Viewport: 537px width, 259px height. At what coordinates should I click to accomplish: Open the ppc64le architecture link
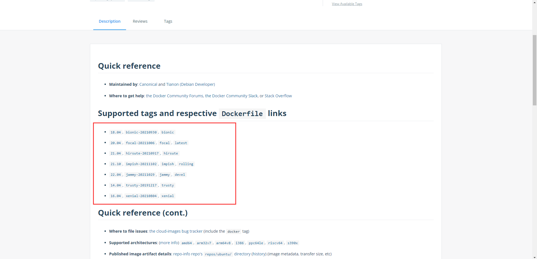pos(256,243)
